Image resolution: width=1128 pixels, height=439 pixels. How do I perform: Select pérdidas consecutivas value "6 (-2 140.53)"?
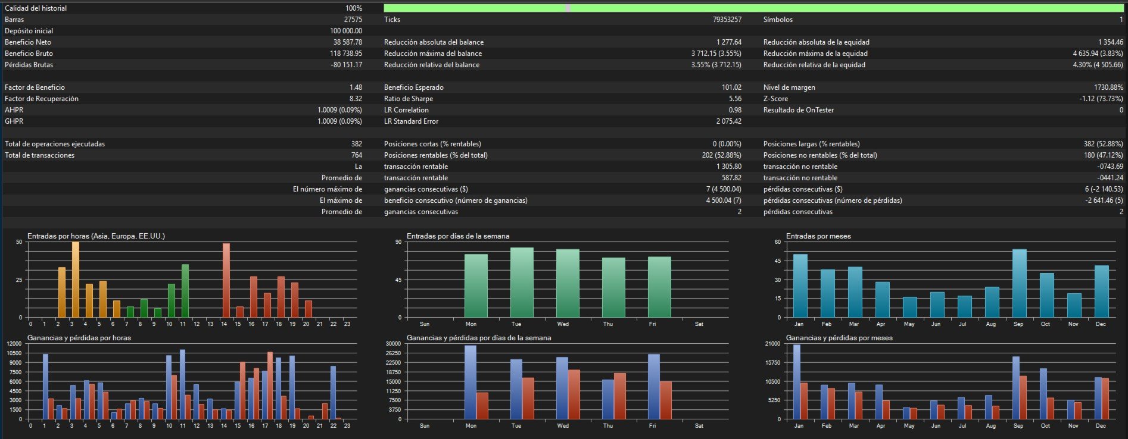point(1104,189)
